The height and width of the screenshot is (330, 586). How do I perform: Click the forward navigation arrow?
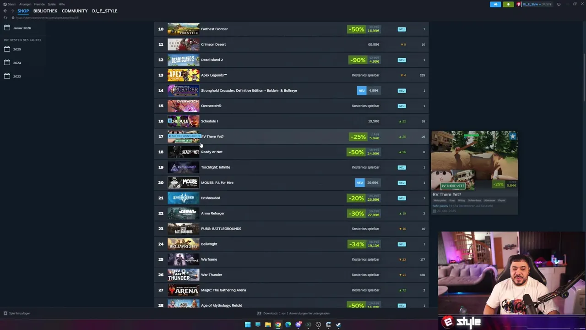[12, 11]
